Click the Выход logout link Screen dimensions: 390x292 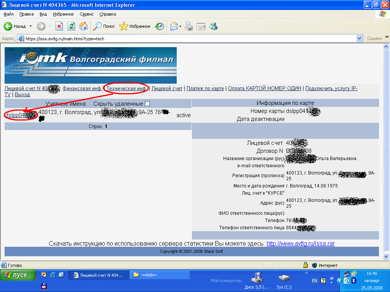click(x=22, y=95)
